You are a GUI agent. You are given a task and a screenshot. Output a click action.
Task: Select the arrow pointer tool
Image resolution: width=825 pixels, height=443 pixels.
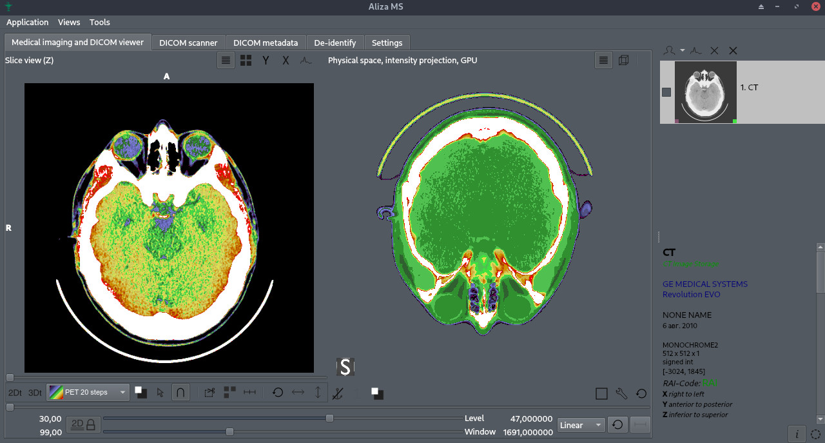pos(160,392)
